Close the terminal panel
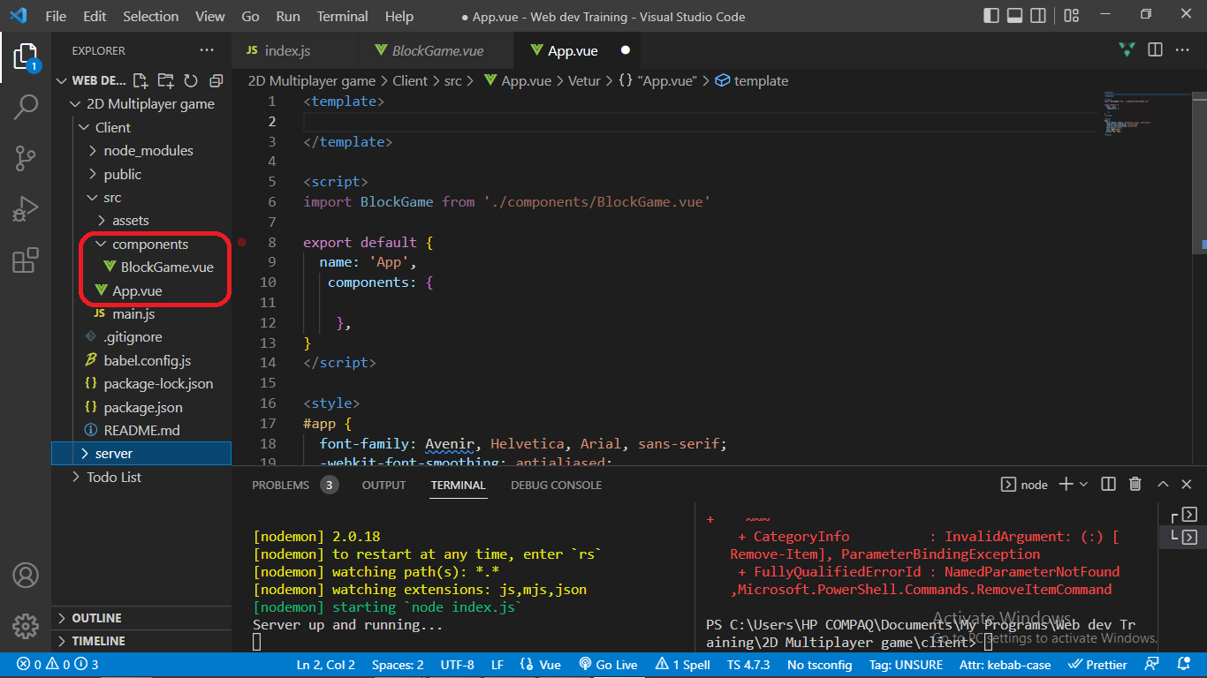This screenshot has width=1207, height=678. [1187, 484]
